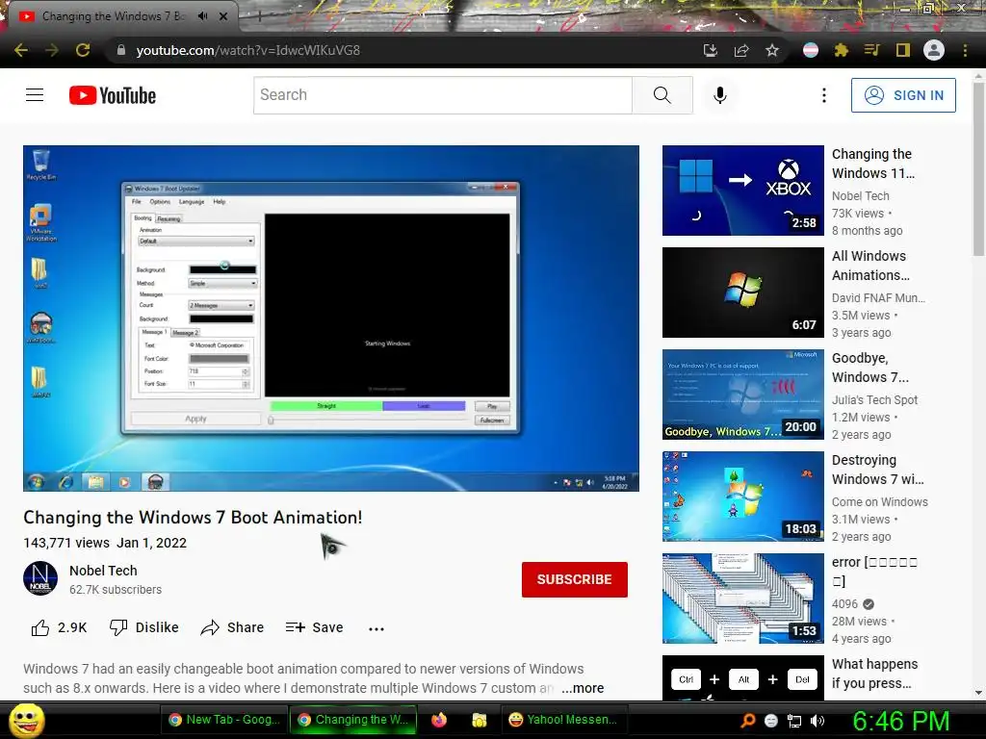Open the smiley Start button in taskbar
The height and width of the screenshot is (739, 986).
(26, 720)
